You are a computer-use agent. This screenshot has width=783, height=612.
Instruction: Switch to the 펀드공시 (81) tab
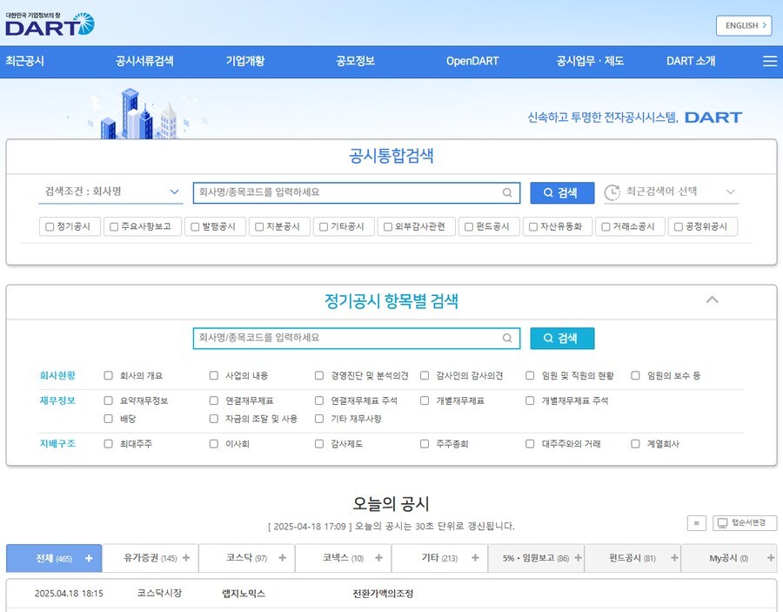(x=632, y=558)
